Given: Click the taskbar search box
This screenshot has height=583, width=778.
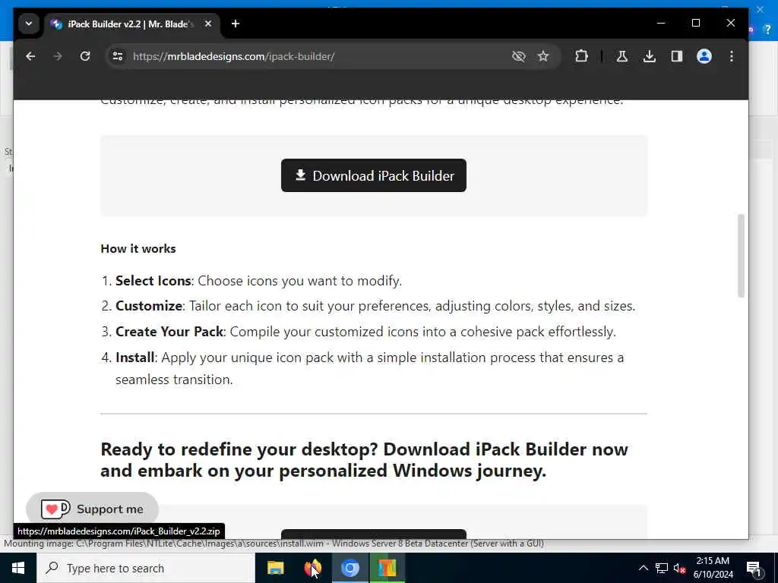Looking at the screenshot, I should point(146,568).
